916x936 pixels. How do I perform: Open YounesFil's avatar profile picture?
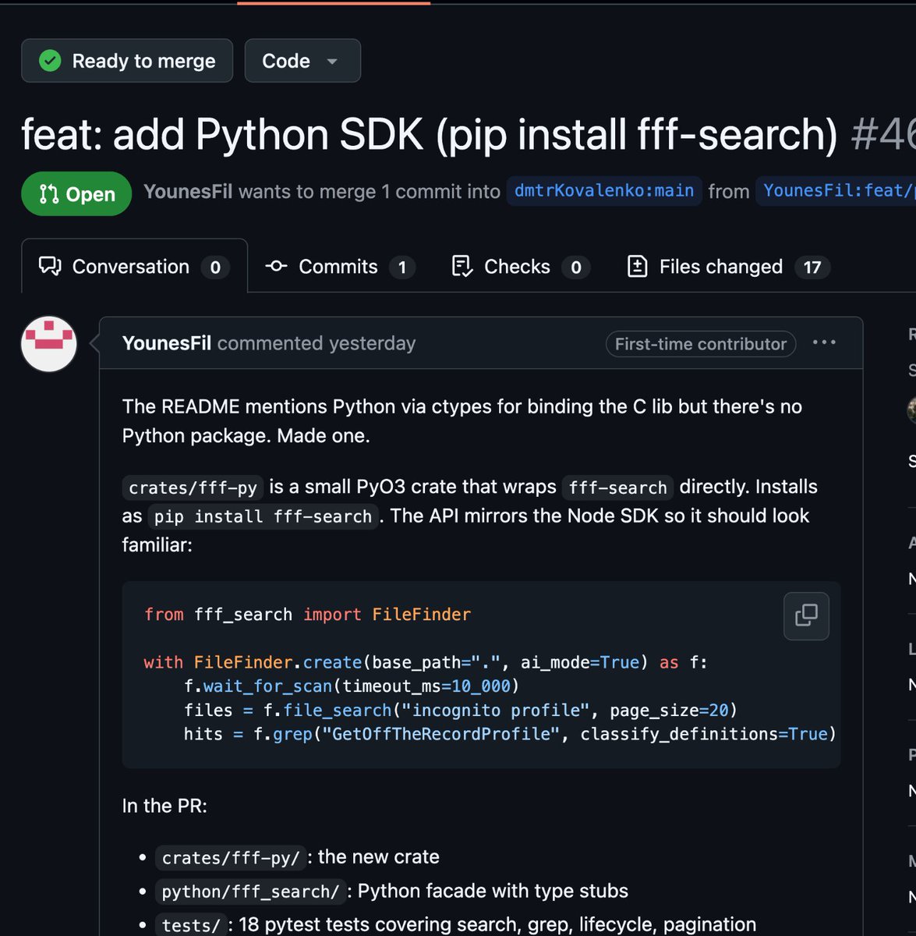(x=49, y=344)
